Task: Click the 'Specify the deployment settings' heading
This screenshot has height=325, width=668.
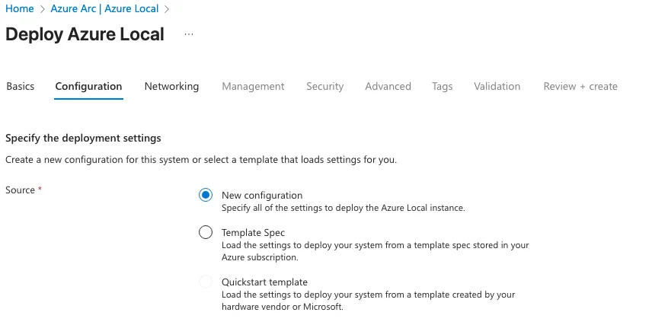Action: 83,139
